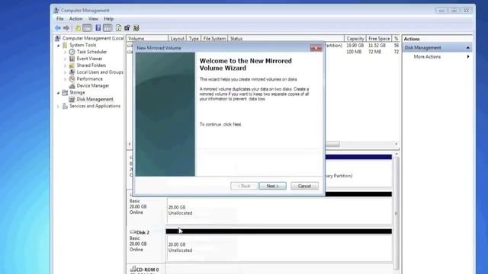
Task: Click the Disk 2 drive icon
Action: click(x=133, y=232)
